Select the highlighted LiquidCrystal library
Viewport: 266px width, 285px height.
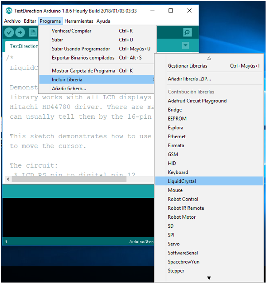coord(209,181)
